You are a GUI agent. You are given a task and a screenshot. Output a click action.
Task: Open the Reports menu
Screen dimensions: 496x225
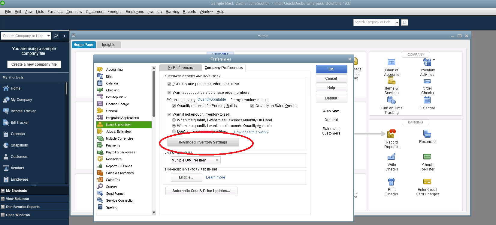click(189, 12)
